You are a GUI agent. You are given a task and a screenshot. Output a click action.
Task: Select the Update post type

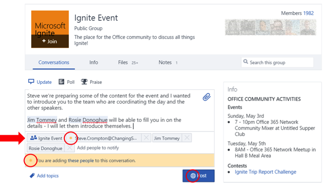40,82
